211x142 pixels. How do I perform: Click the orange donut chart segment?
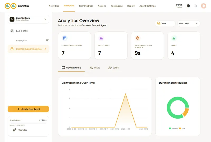click(x=186, y=112)
